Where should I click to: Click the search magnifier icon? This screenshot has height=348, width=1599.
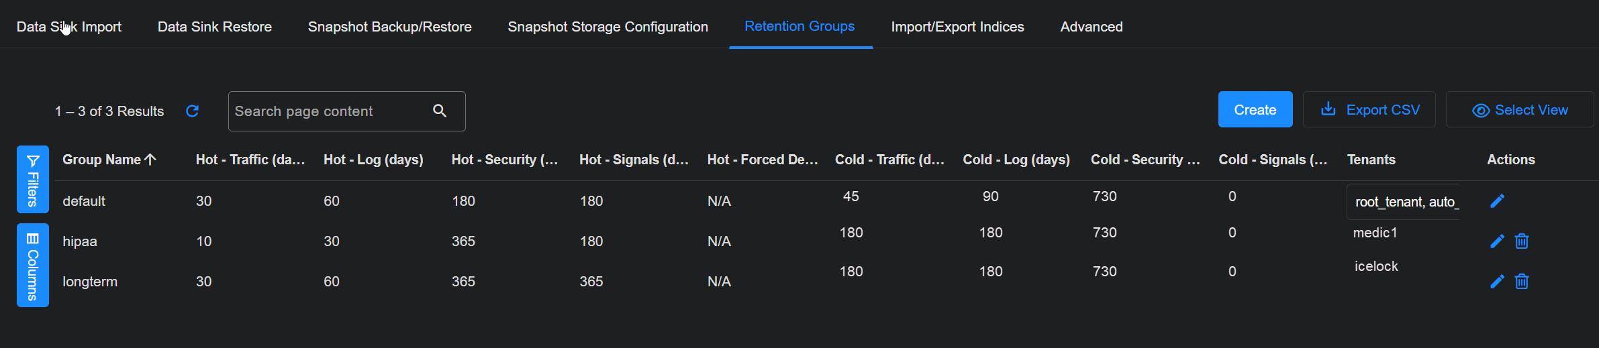440,111
